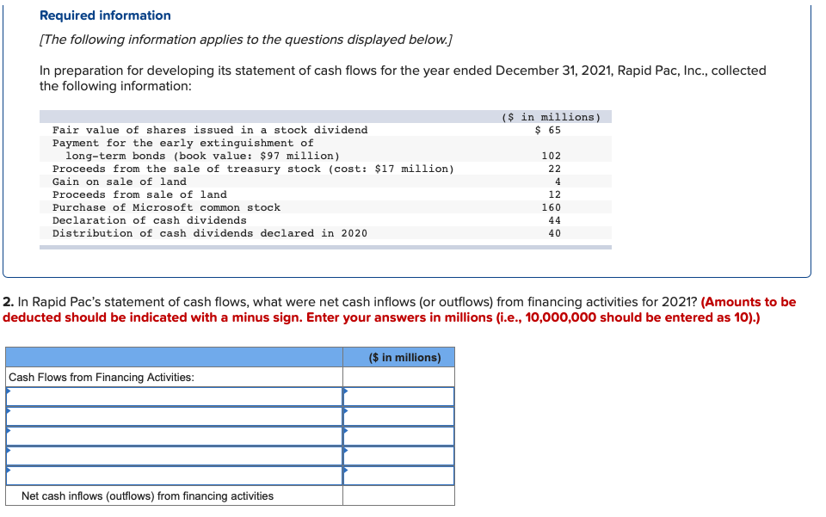Click 'long-term bonds (book value: $97 million)' line
The height and width of the screenshot is (517, 826).
[203, 156]
